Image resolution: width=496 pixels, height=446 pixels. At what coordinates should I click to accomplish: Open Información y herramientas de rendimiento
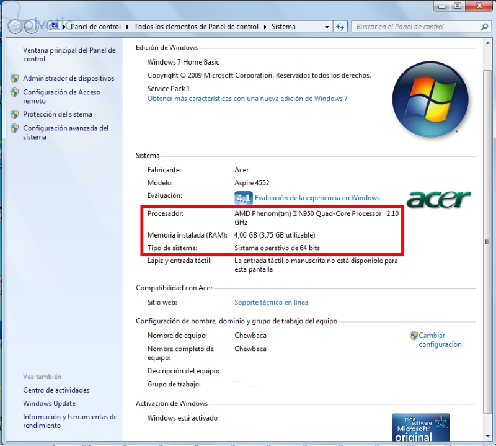(70, 421)
